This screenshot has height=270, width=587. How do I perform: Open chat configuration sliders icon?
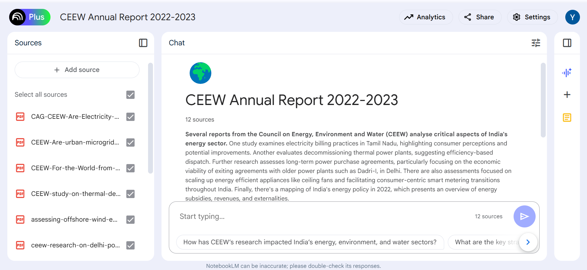pyautogui.click(x=536, y=43)
